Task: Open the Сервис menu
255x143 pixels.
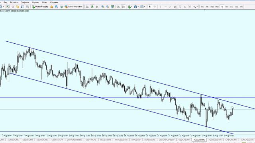Action: 35,2
